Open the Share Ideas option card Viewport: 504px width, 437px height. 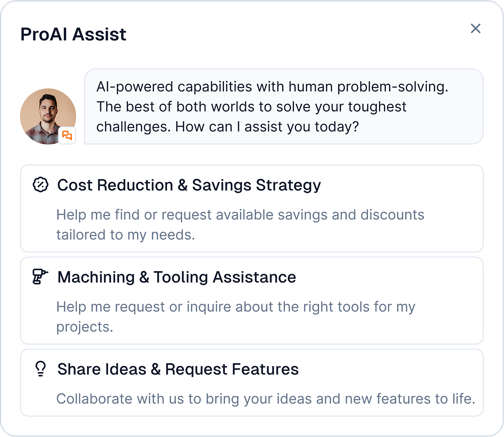click(252, 383)
